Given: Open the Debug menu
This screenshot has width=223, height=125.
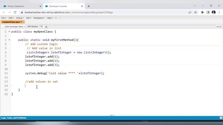Looking at the screenshot, I should [20, 18].
